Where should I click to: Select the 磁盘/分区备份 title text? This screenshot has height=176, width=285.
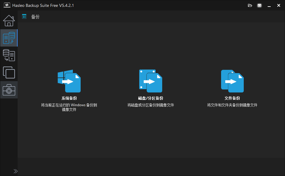pos(151,98)
